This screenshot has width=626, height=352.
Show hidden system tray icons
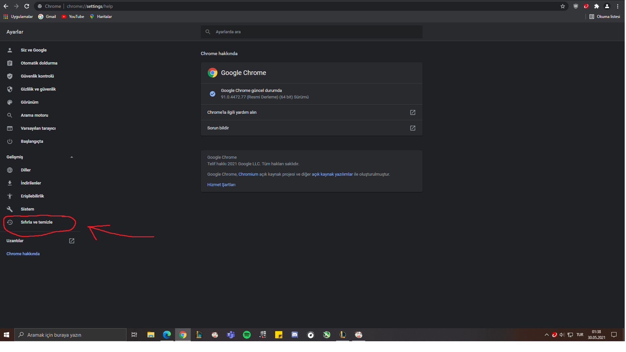coord(546,335)
